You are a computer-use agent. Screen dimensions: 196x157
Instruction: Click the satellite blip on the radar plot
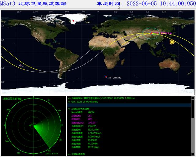pyautogui.click(x=30, y=125)
